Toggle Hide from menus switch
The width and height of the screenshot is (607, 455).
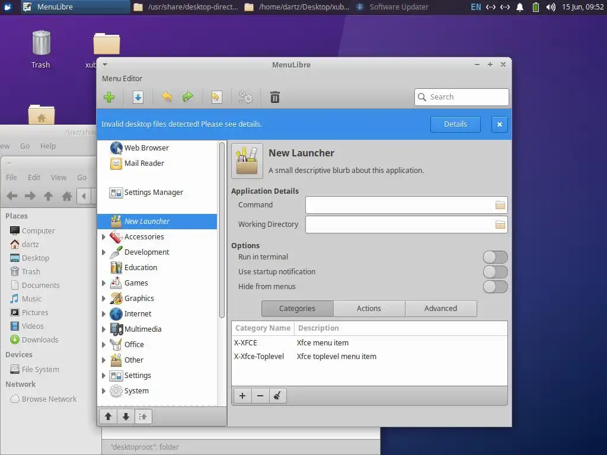(495, 287)
